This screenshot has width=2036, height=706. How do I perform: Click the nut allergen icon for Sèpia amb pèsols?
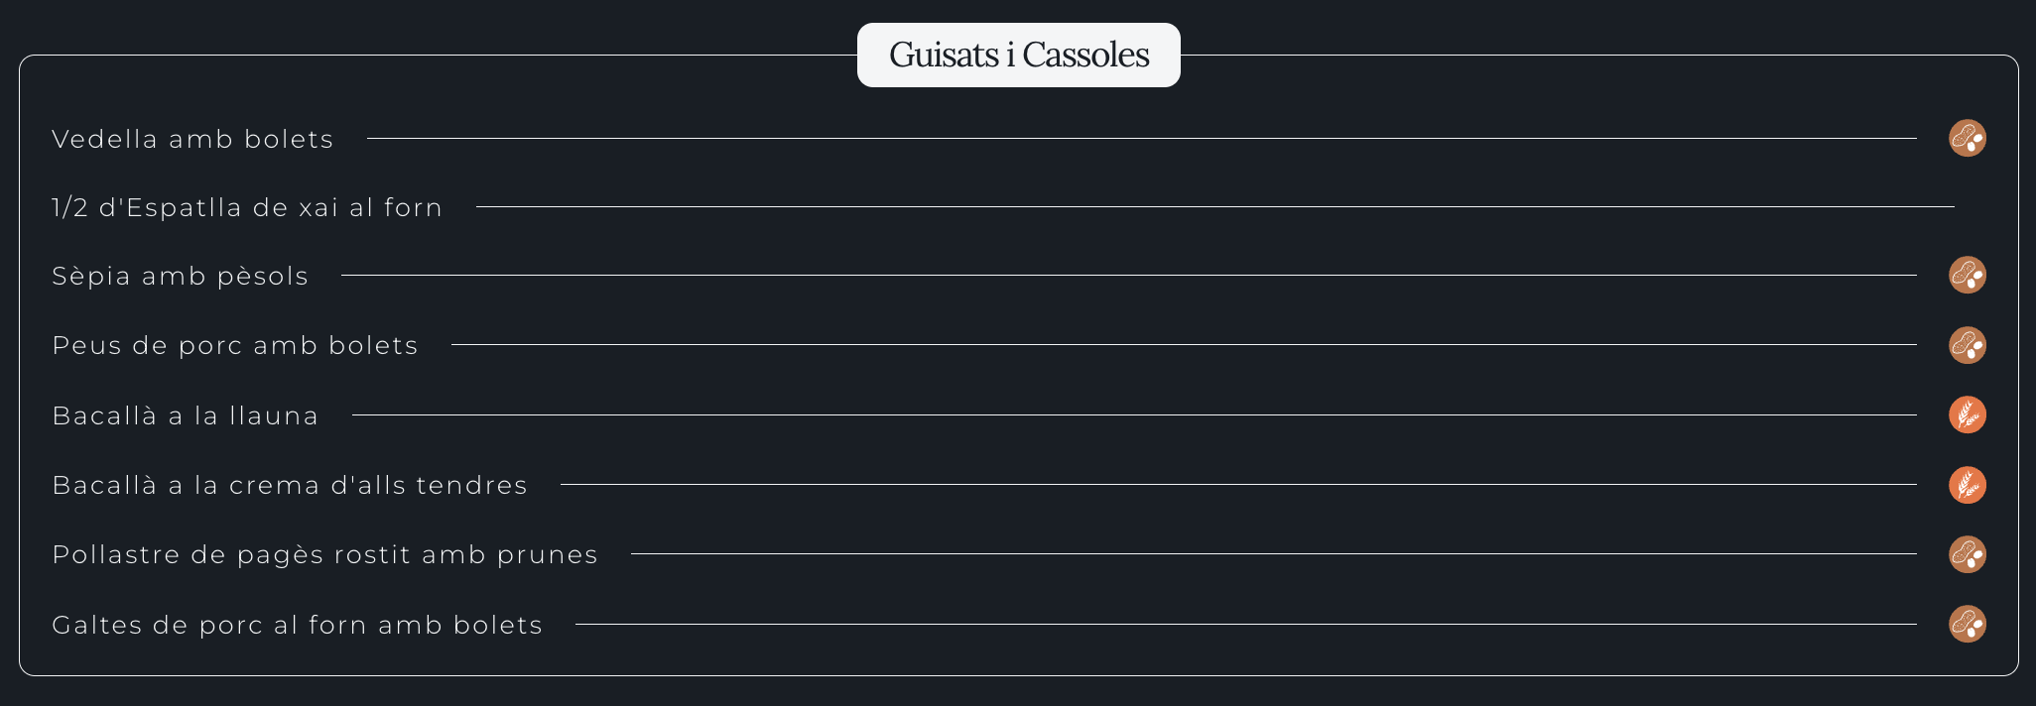(1967, 276)
